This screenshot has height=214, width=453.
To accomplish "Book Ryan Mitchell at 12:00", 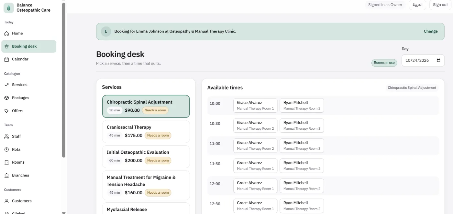I will (302, 186).
